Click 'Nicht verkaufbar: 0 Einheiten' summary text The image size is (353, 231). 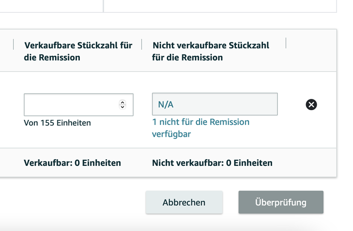212,163
